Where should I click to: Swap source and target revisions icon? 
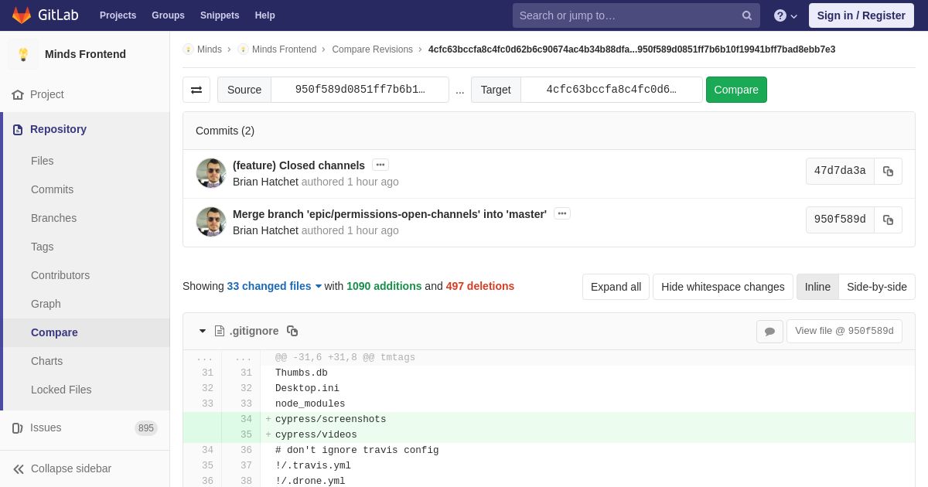coord(196,90)
